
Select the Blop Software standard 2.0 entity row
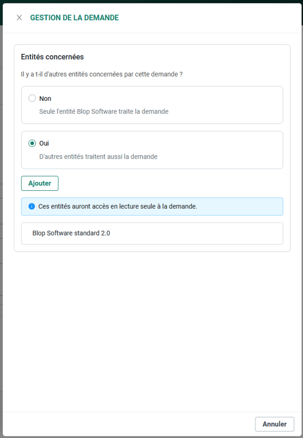tap(152, 233)
